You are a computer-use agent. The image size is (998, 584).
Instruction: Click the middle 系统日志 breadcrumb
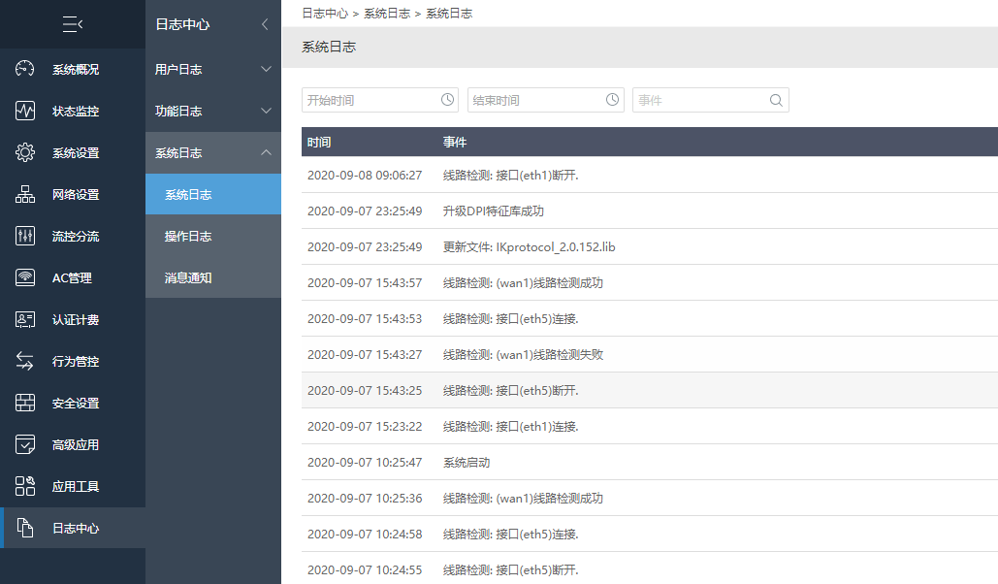pyautogui.click(x=387, y=14)
